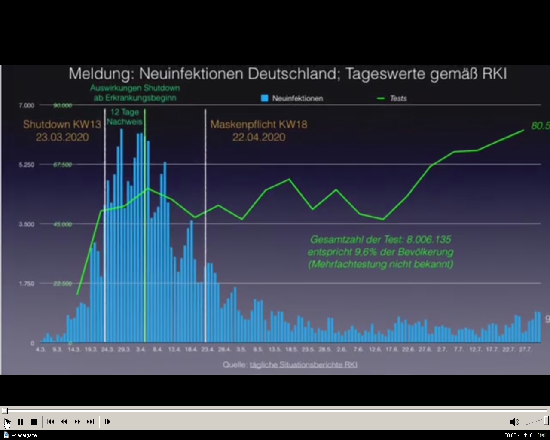Click the middle of the seek bar
The height and width of the screenshot is (440, 550).
click(275, 411)
